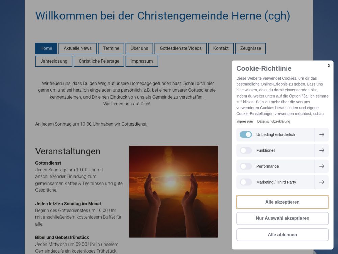Toggle the Unbedingt erforderlich cookie switch
338x254 pixels.
pos(246,135)
